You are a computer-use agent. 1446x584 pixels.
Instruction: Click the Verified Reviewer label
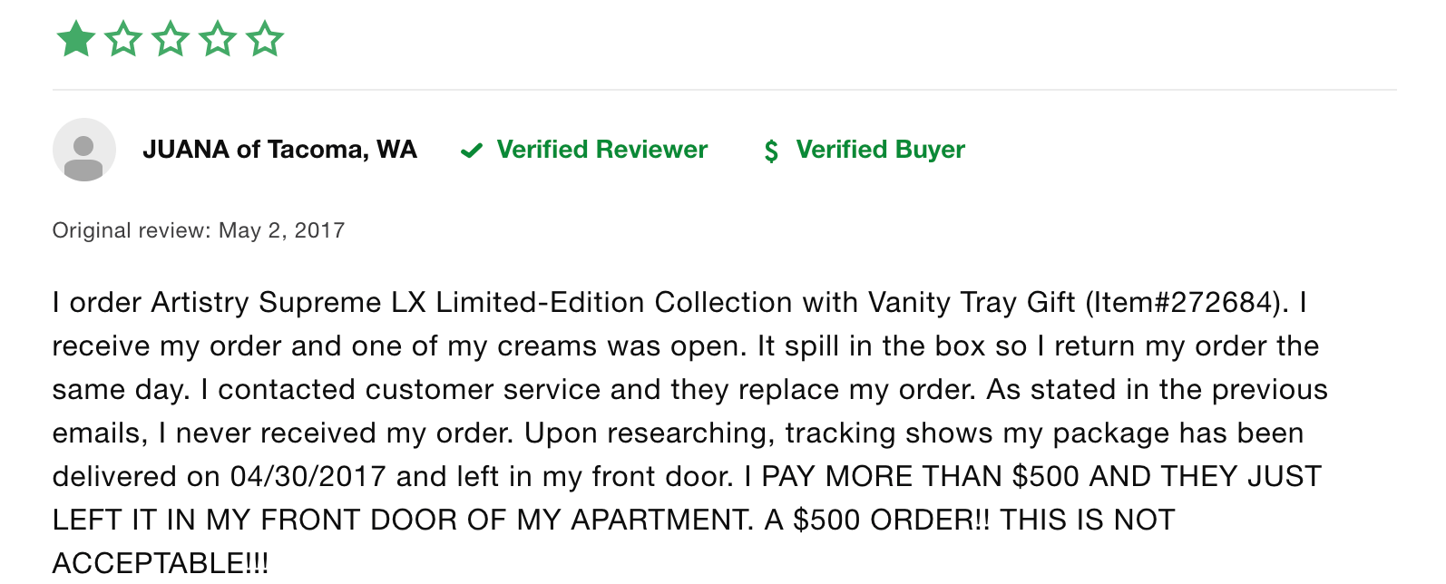(602, 150)
